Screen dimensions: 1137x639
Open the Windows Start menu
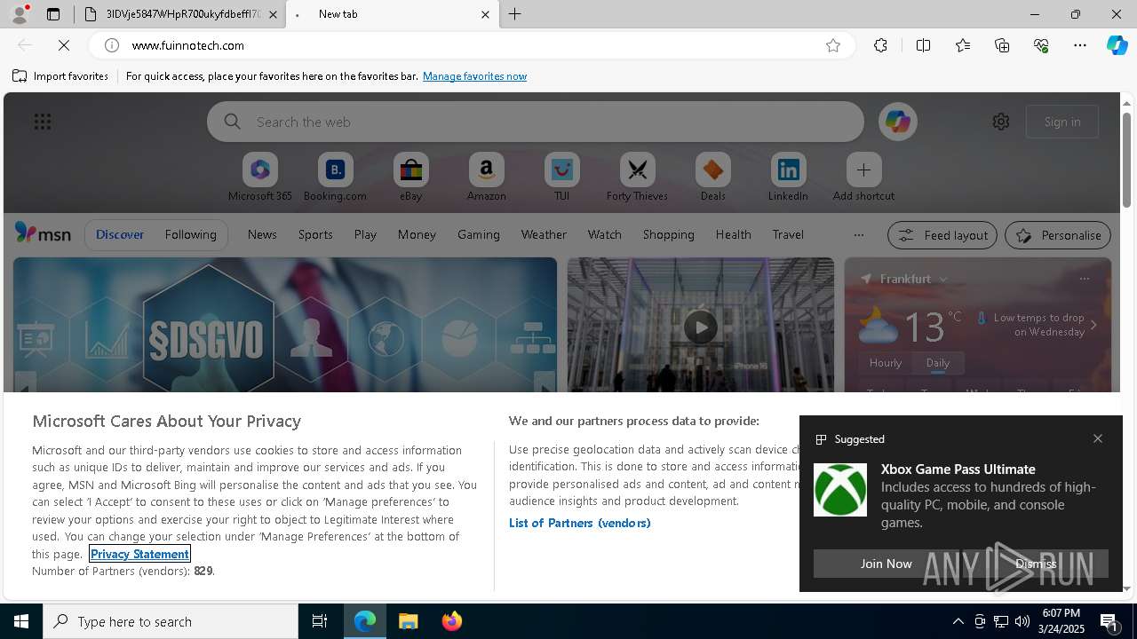coord(21,621)
